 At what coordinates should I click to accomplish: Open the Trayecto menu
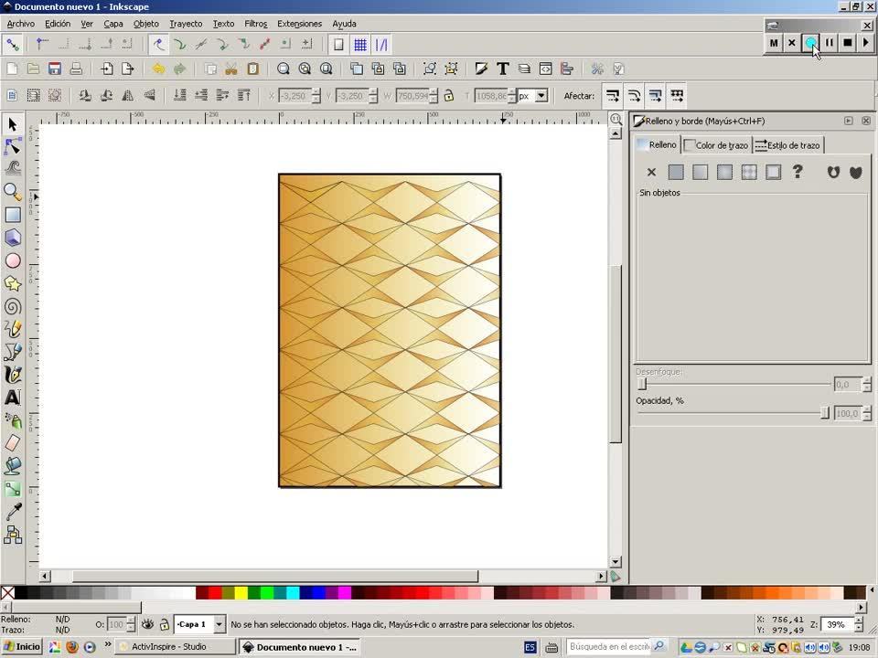tap(186, 24)
